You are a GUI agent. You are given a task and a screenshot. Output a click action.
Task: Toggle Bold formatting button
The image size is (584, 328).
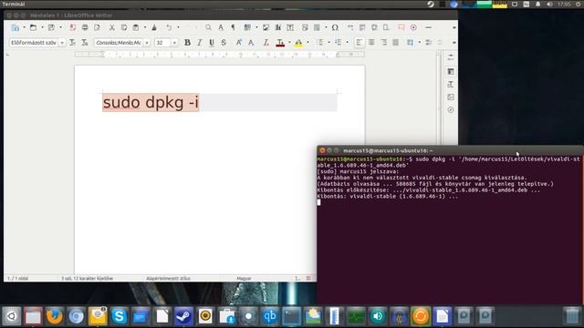pos(187,43)
